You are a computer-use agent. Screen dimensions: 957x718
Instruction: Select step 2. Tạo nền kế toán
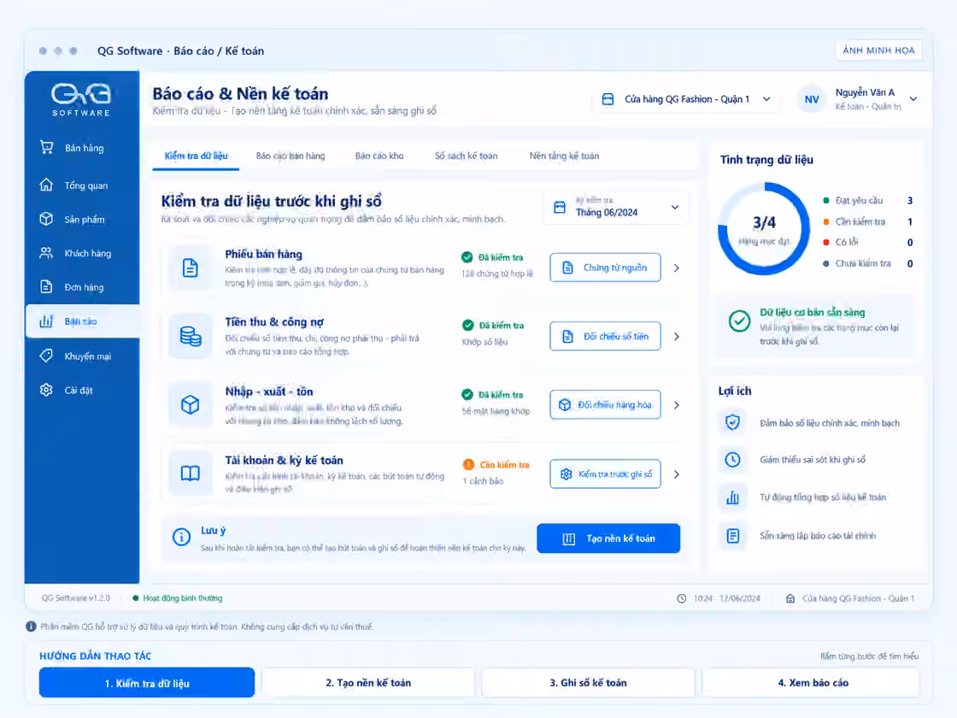pyautogui.click(x=368, y=683)
